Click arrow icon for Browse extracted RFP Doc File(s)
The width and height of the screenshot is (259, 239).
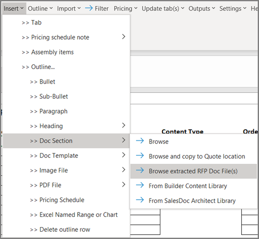coord(140,171)
